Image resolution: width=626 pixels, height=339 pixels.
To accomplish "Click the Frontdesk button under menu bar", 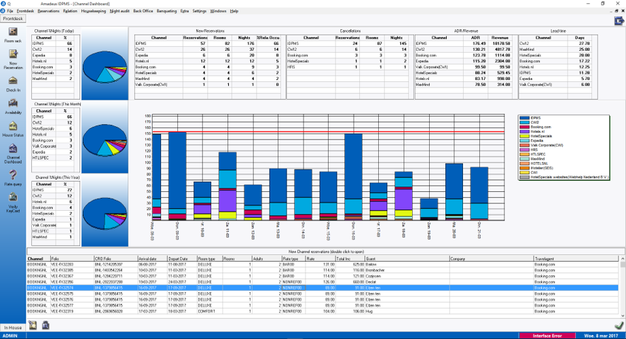I will click(13, 18).
